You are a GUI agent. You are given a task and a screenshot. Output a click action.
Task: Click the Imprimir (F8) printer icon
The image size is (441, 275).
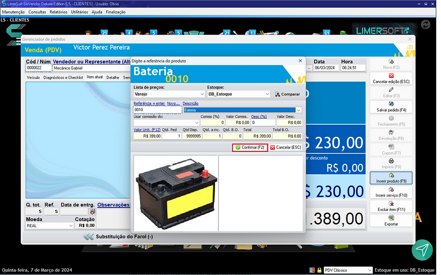pyautogui.click(x=391, y=161)
